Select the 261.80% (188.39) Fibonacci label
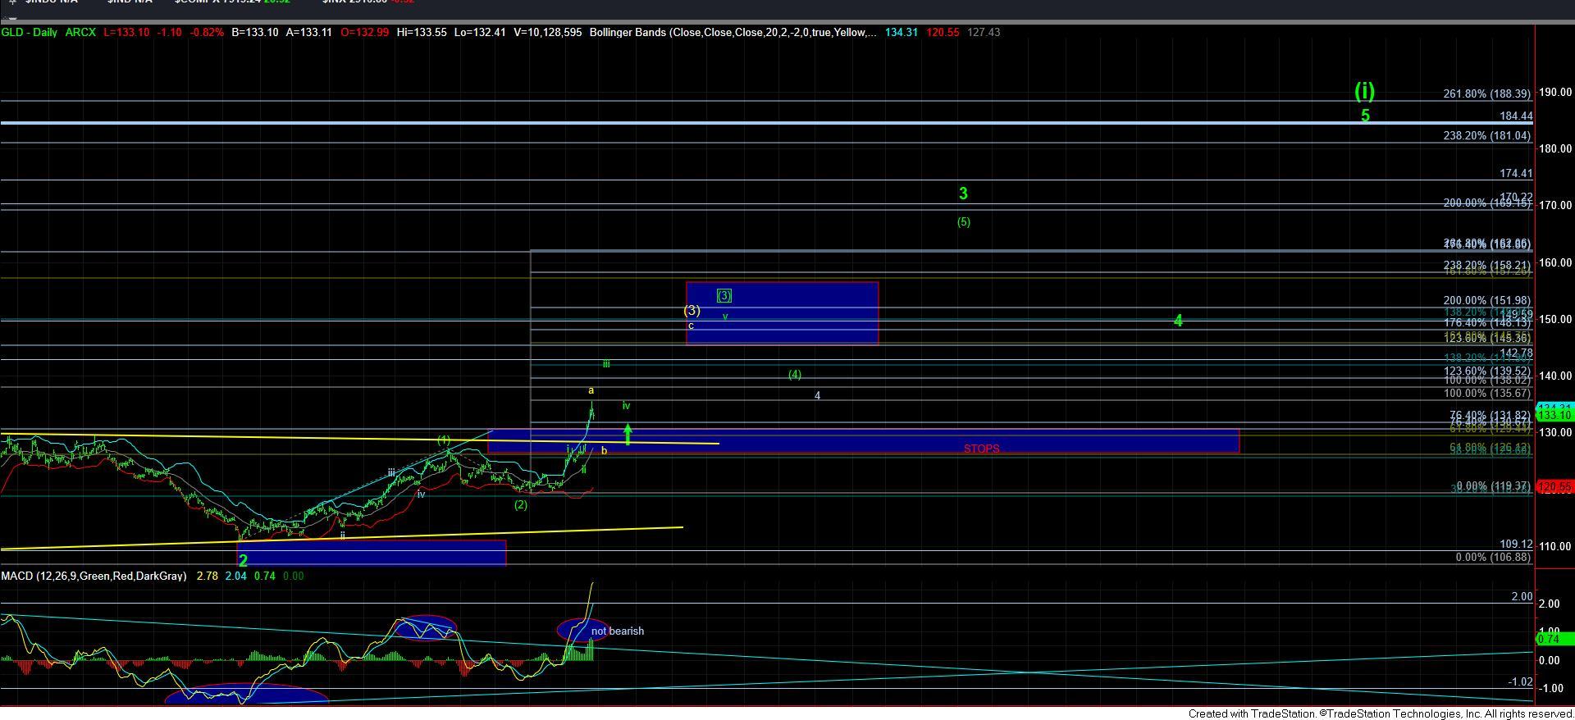 [1486, 94]
